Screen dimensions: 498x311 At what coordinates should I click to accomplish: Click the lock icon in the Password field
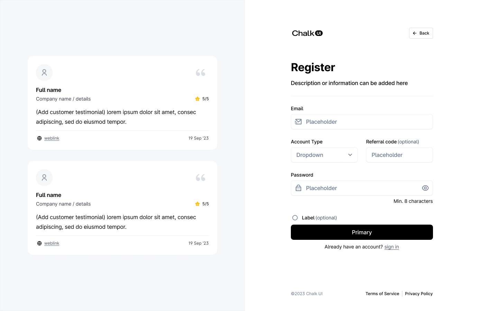[298, 188]
